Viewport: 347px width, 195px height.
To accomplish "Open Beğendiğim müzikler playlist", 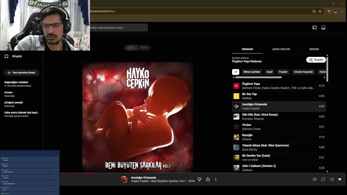I will click(21, 84).
